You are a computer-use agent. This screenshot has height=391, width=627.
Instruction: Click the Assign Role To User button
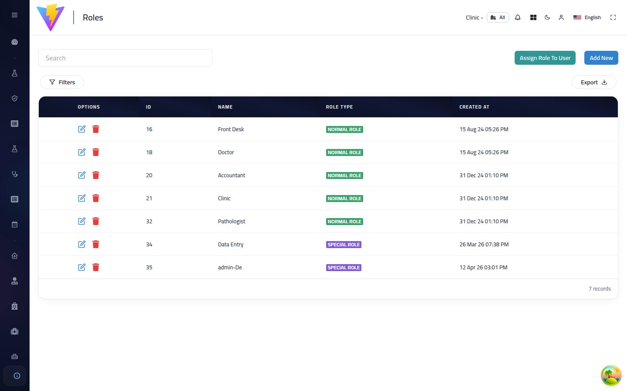(x=545, y=58)
